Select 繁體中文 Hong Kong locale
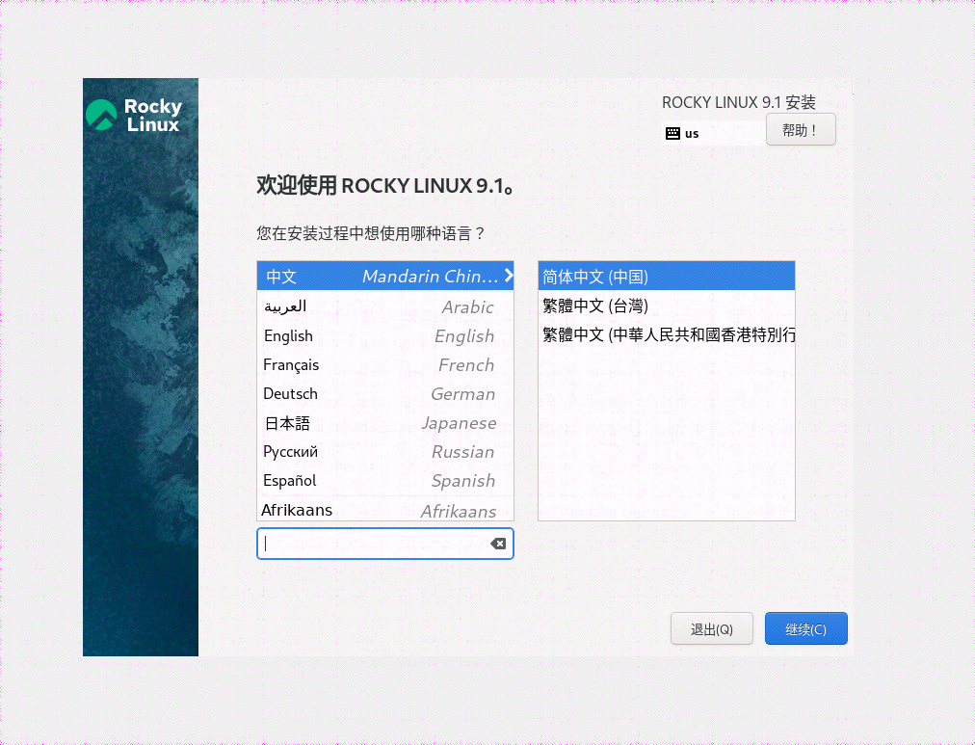Screen dimensions: 975x745 pos(666,334)
